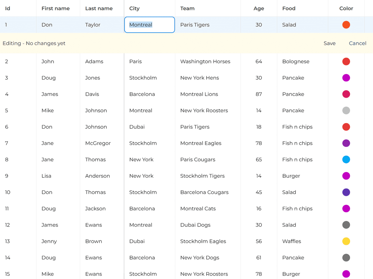
Task: Select the light gray color swatch for Mike Johnson
Action: click(x=346, y=110)
